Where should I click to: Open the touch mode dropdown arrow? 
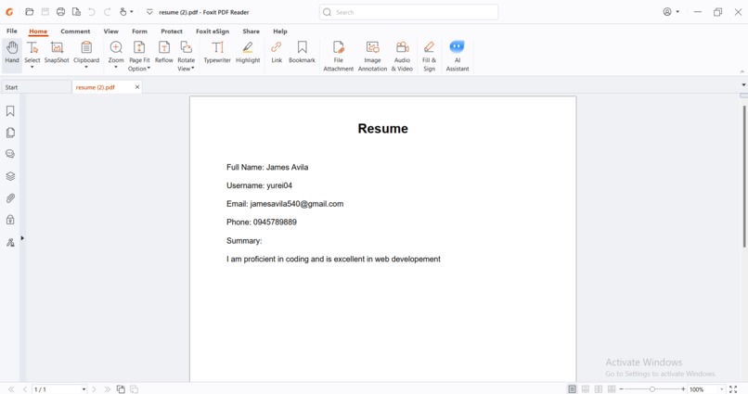tap(132, 12)
